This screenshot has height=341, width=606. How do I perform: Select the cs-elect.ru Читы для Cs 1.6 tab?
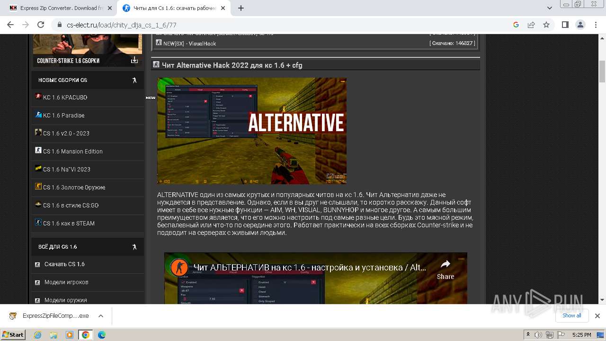pos(173,8)
